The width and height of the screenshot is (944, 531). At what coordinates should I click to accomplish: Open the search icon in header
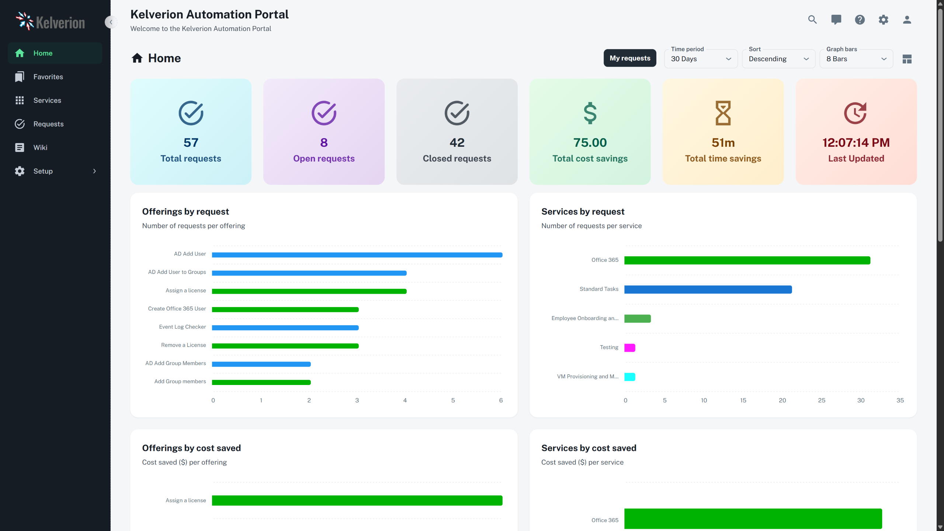tap(812, 20)
